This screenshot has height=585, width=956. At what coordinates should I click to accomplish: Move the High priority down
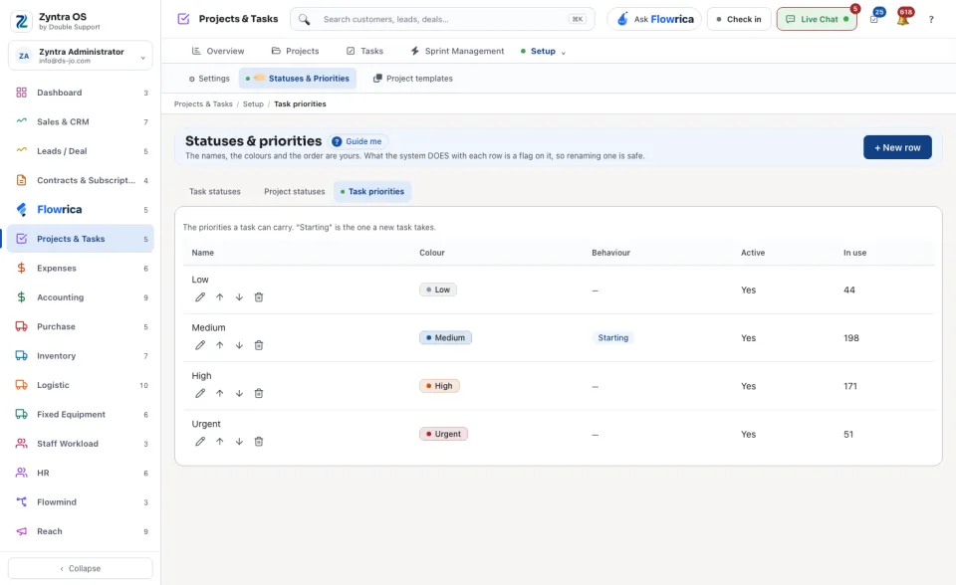point(239,394)
